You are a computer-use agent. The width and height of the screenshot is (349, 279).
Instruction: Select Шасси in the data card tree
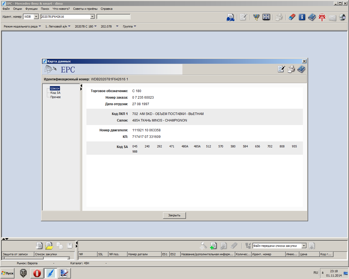(55, 88)
